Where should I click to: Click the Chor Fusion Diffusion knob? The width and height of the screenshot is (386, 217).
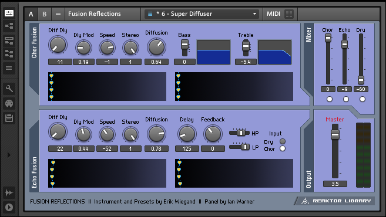tap(156, 47)
